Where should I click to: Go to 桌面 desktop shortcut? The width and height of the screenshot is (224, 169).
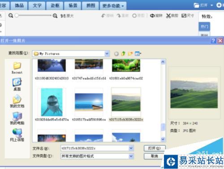click(17, 84)
